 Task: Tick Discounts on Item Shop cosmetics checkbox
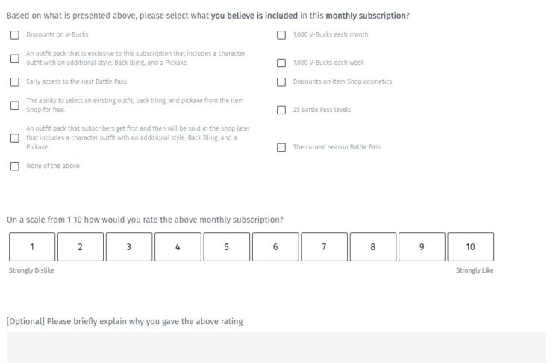[281, 82]
